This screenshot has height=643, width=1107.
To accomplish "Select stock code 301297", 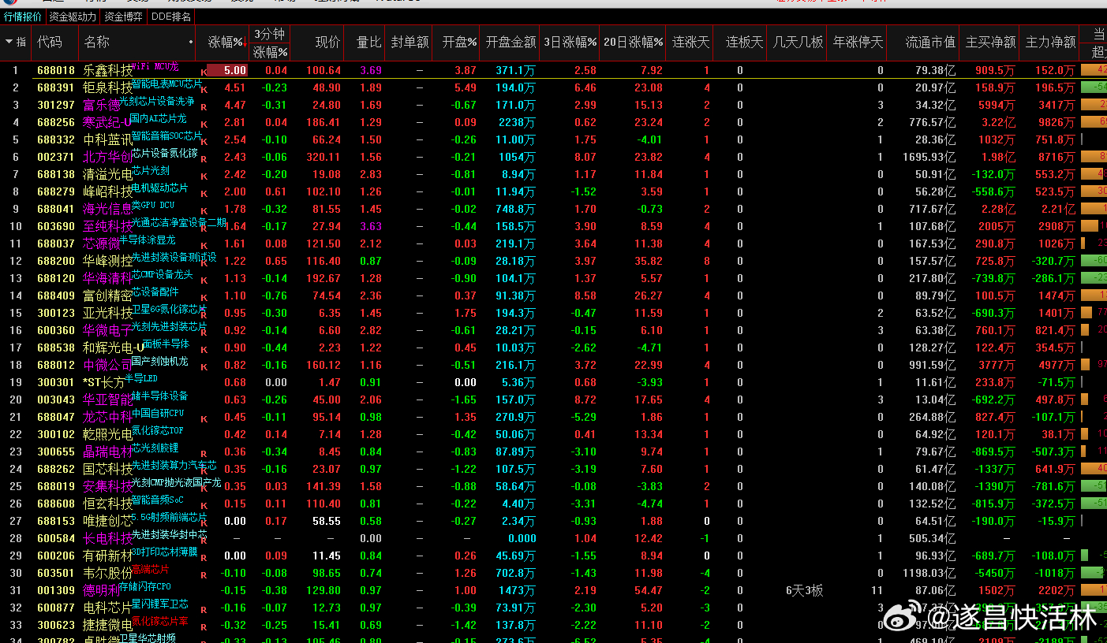I will (x=56, y=105).
